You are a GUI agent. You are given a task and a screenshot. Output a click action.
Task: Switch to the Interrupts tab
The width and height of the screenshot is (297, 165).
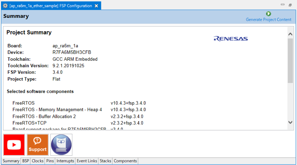[65, 161]
